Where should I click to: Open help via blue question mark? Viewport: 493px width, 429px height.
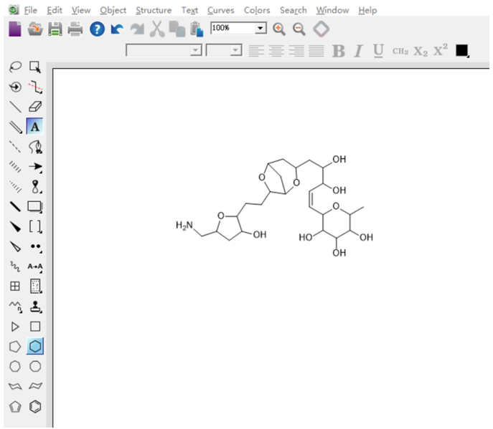pos(97,29)
